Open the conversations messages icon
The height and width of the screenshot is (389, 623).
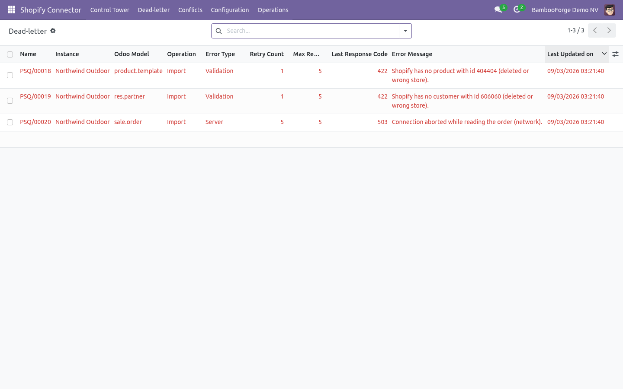pyautogui.click(x=498, y=10)
